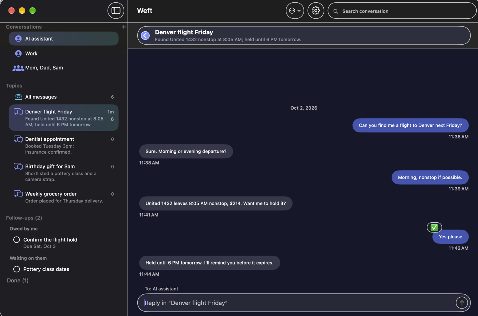The width and height of the screenshot is (478, 316).
Task: Click the green checkmark reaction on Yes please
Action: pyautogui.click(x=434, y=227)
